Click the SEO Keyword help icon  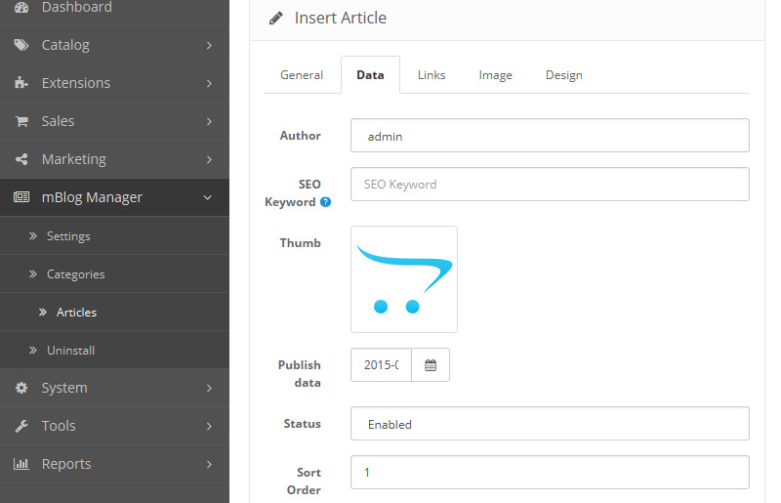tap(325, 202)
